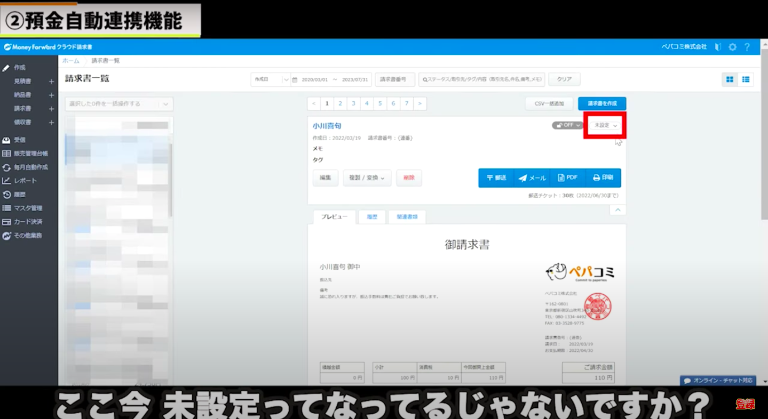The image size is (768, 419).
Task: Switch to the 履歴 tab
Action: click(372, 217)
